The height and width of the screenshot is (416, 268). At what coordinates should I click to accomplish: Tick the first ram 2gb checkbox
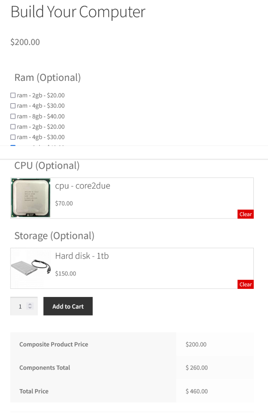13,95
